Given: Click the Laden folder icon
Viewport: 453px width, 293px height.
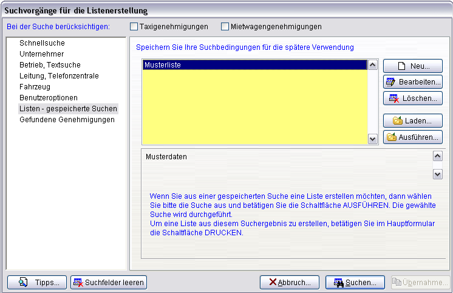Looking at the screenshot, I should tap(398, 121).
